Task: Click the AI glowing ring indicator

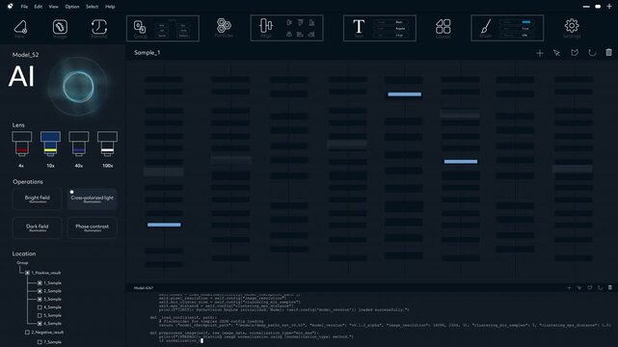Action: click(78, 87)
